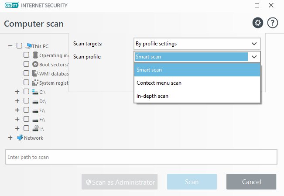Click the D:\ drive icon
The image size is (284, 196).
[35, 102]
